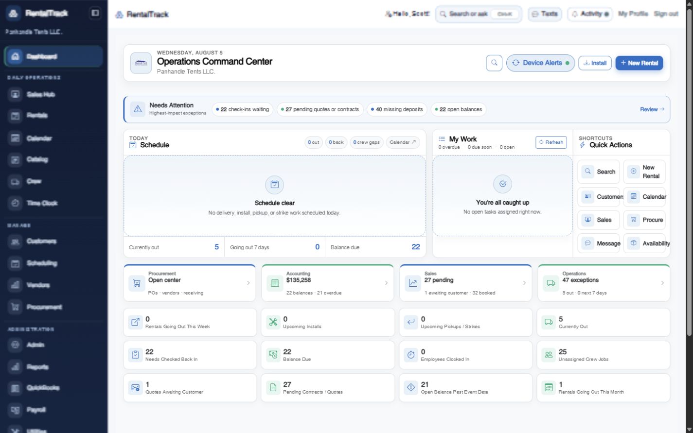The width and height of the screenshot is (693, 433).
Task: Click the Review link
Action: (652, 109)
